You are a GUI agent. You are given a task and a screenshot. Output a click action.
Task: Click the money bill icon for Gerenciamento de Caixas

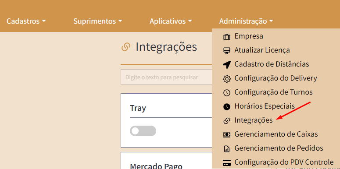pyautogui.click(x=227, y=134)
